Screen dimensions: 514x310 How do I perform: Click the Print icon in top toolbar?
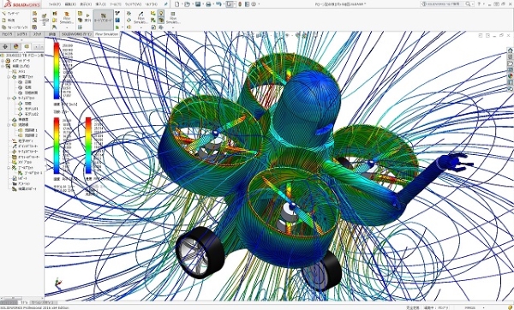[208, 4]
